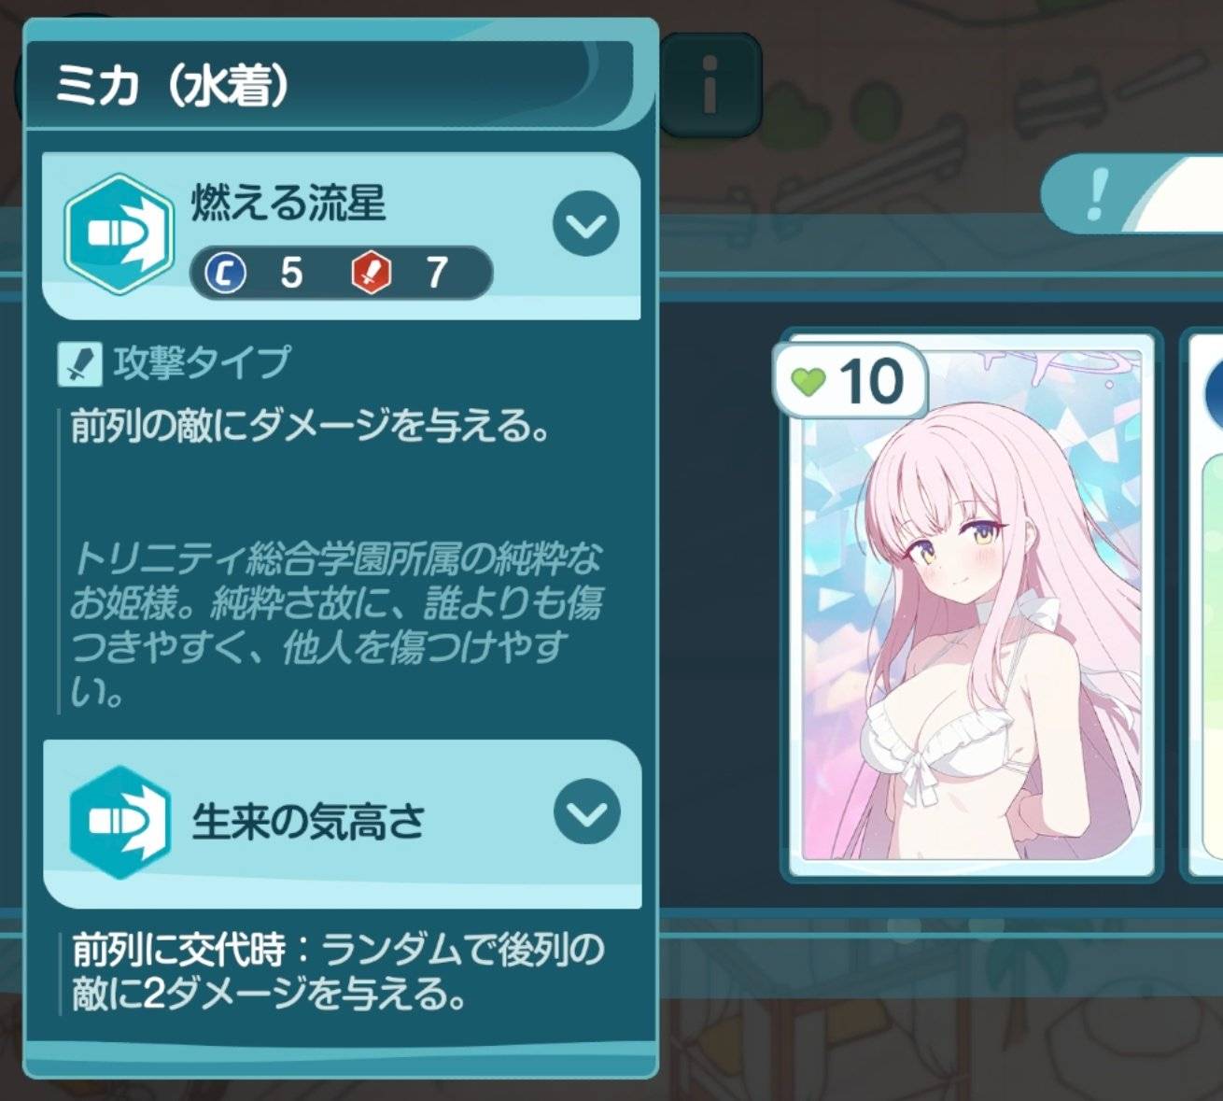
Task: Click the sword icon next to 攻撃タイプ
Action: (79, 363)
